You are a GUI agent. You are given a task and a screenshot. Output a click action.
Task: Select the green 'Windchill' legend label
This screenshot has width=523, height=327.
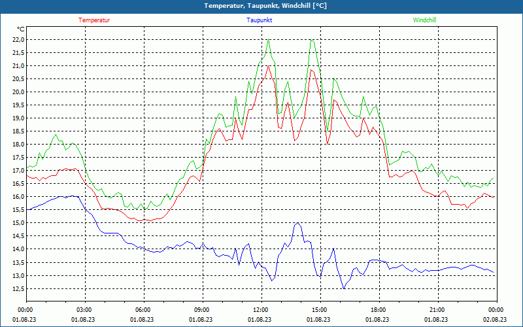pyautogui.click(x=424, y=20)
